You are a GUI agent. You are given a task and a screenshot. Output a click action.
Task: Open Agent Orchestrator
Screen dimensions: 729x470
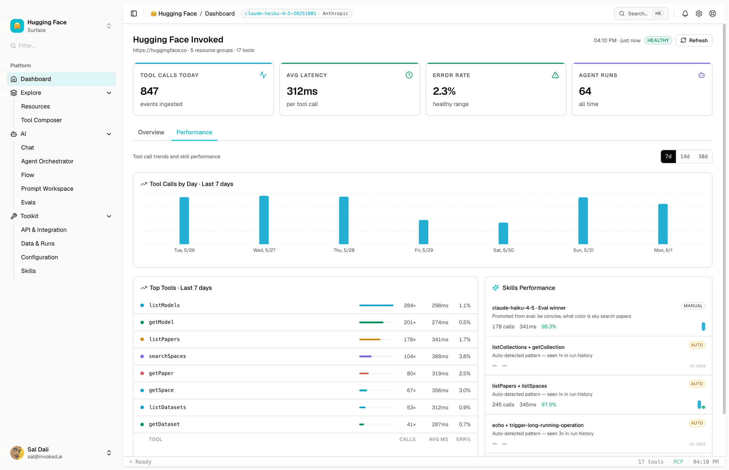pyautogui.click(x=47, y=161)
